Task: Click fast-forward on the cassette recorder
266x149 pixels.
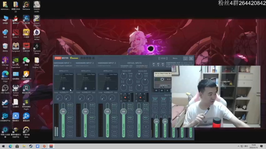Action: pyautogui.click(x=162, y=90)
